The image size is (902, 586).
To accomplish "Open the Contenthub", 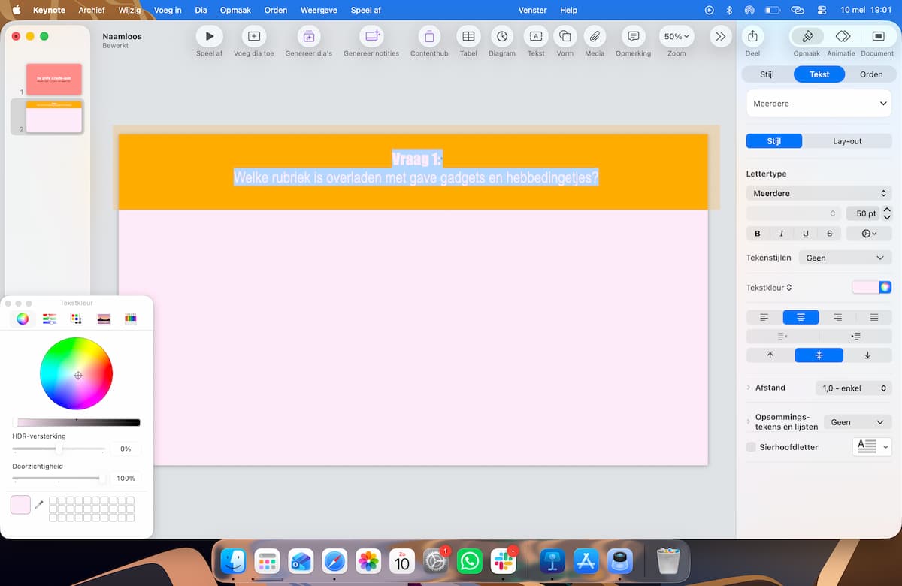I will click(429, 36).
